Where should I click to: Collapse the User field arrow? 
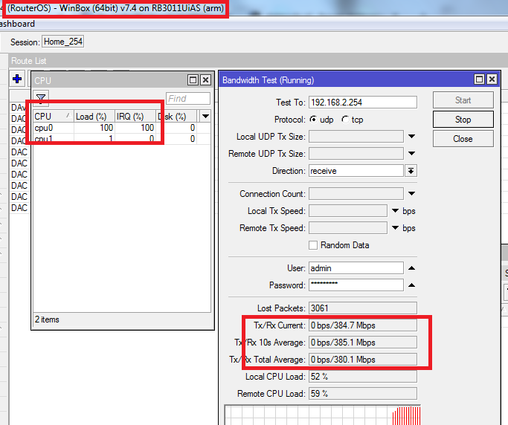(x=411, y=268)
